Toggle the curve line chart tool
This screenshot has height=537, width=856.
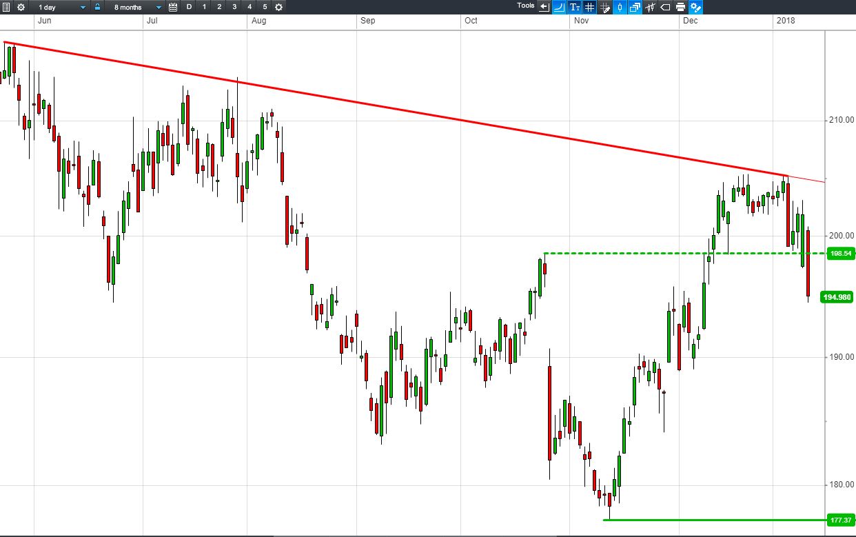point(559,7)
